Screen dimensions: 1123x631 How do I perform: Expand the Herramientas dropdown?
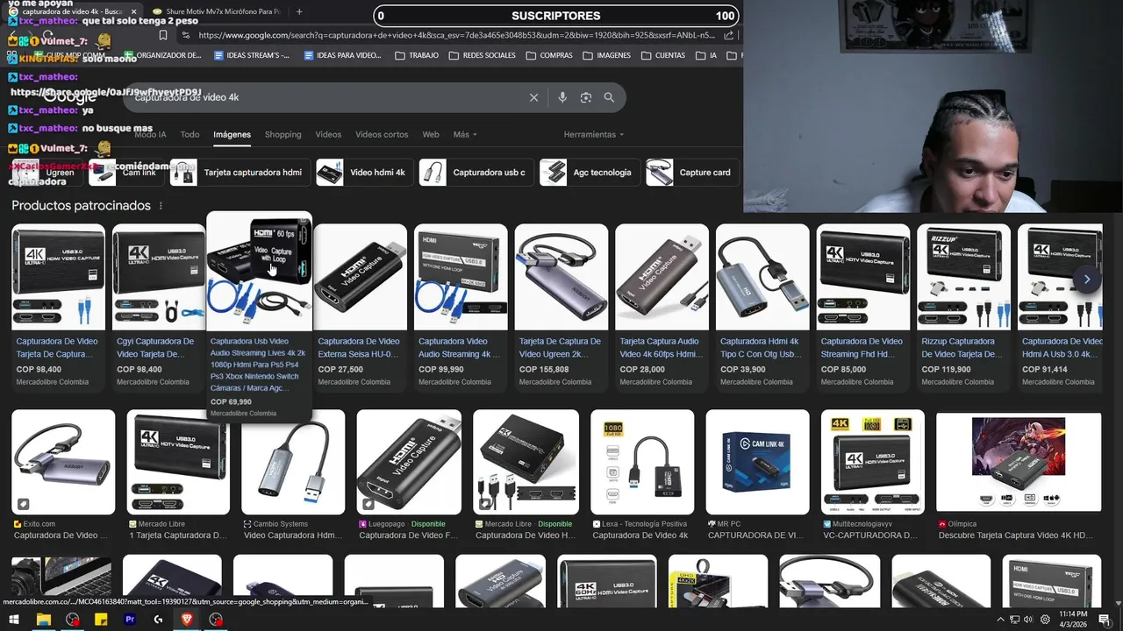pos(594,135)
